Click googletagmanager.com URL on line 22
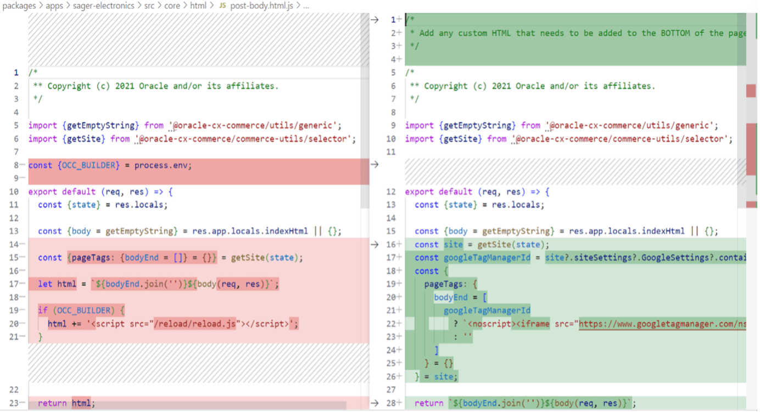The height and width of the screenshot is (412, 760). pyautogui.click(x=662, y=324)
